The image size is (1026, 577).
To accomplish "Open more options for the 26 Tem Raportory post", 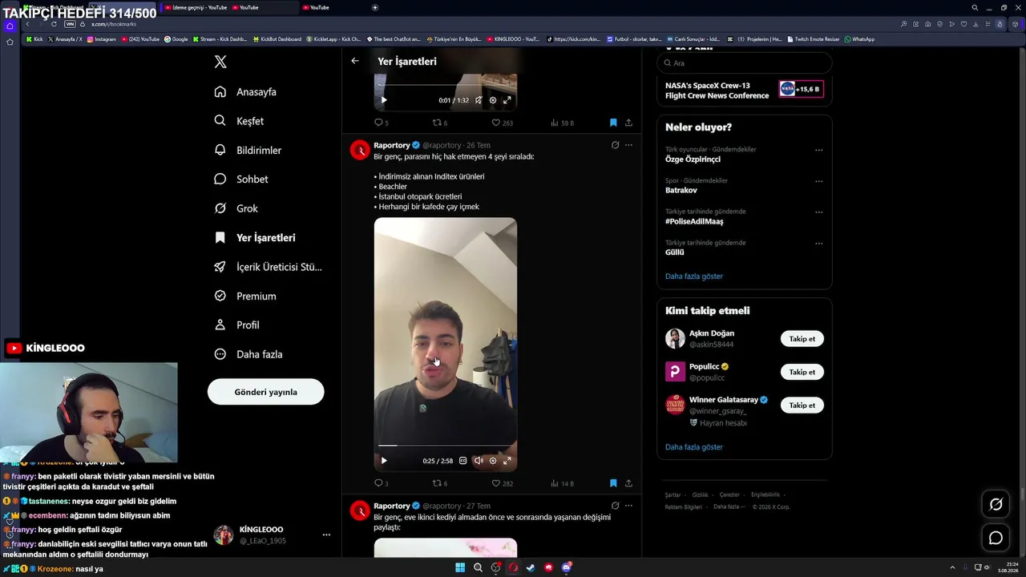I will (628, 145).
